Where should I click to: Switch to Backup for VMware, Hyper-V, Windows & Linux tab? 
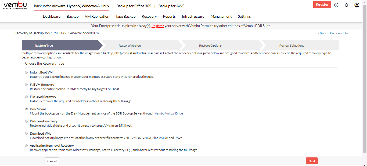click(x=71, y=6)
